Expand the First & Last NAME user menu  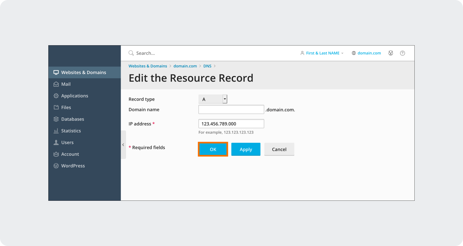pos(322,53)
